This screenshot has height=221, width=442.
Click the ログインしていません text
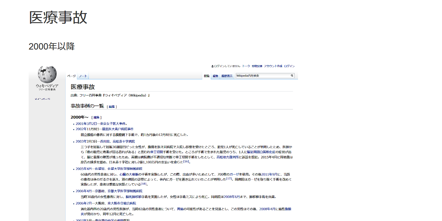click(x=227, y=66)
